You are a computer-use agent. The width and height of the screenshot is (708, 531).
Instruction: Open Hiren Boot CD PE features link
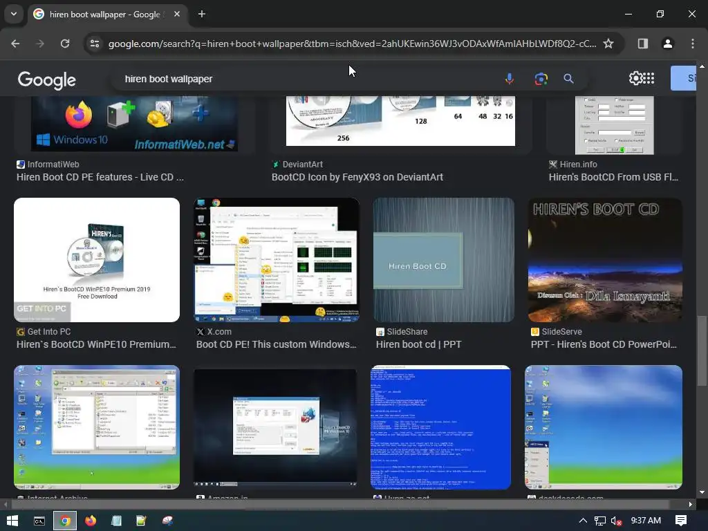point(100,177)
